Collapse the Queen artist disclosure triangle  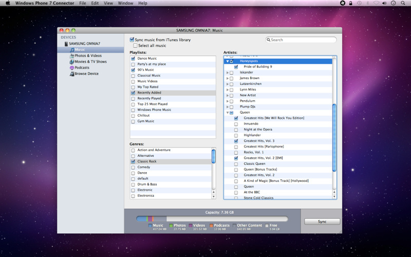(x=228, y=113)
